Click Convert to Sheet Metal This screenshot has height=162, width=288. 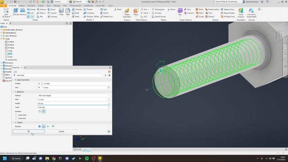click(252, 13)
